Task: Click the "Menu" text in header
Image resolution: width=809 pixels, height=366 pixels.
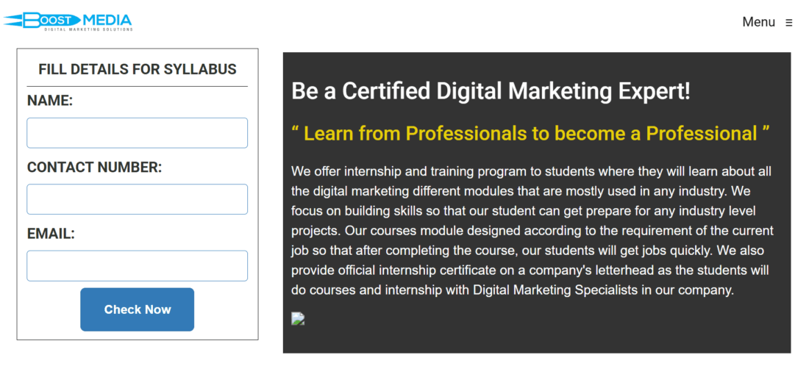Action: [x=758, y=22]
